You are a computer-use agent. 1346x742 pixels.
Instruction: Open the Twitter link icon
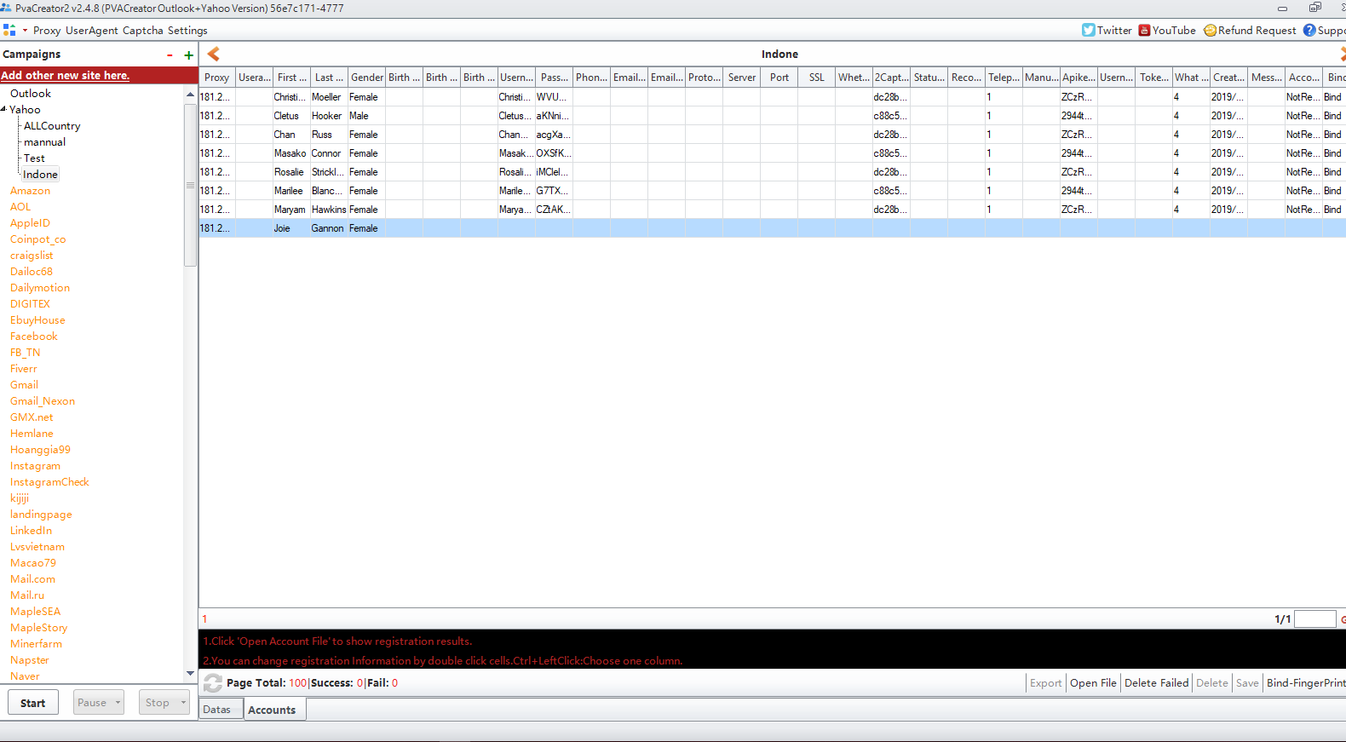tap(1088, 30)
